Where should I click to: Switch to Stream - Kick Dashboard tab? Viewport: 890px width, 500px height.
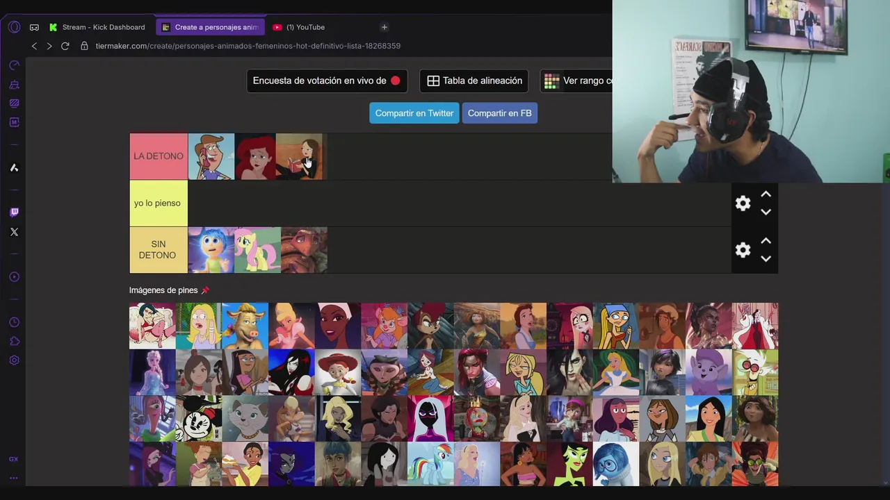[x=98, y=27]
